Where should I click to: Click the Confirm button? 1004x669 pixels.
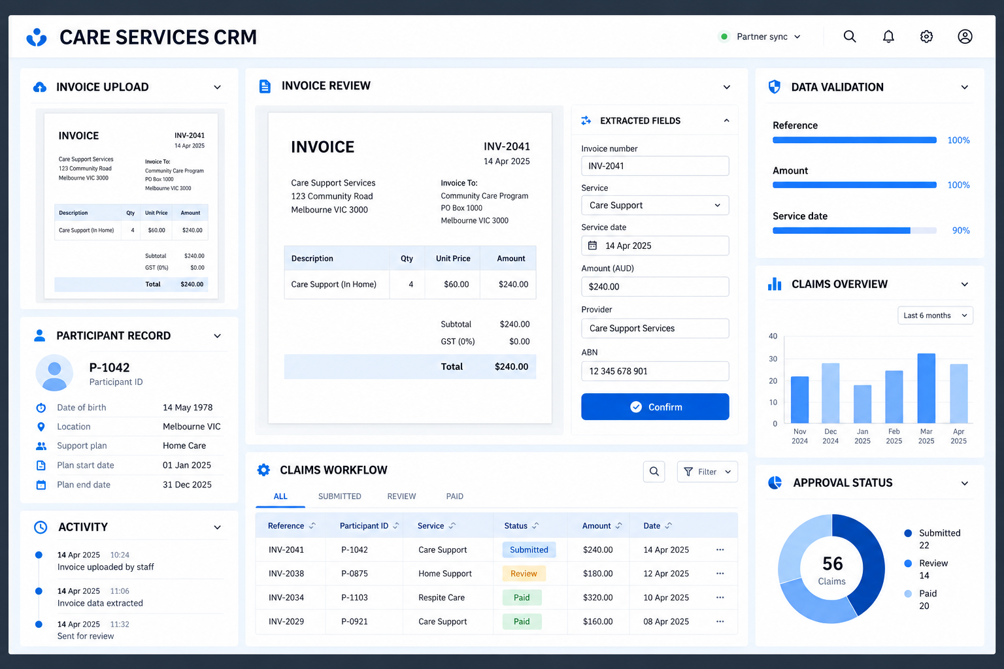coord(655,406)
